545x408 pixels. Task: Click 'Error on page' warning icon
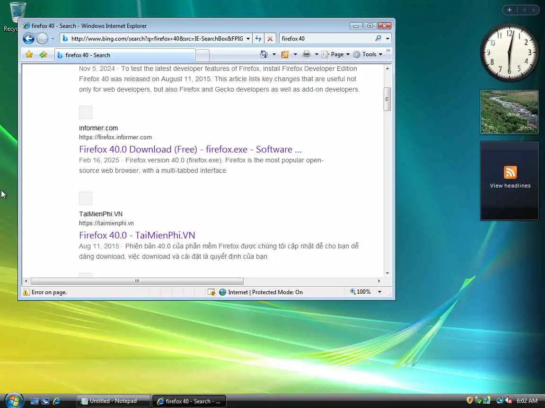26,292
